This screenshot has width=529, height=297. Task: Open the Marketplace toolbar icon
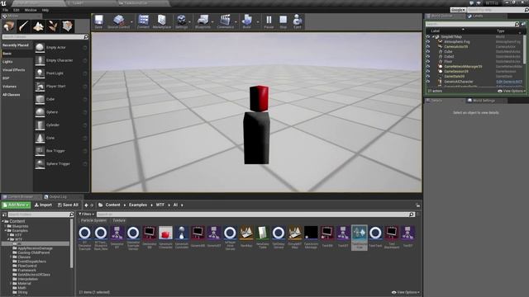(162, 21)
